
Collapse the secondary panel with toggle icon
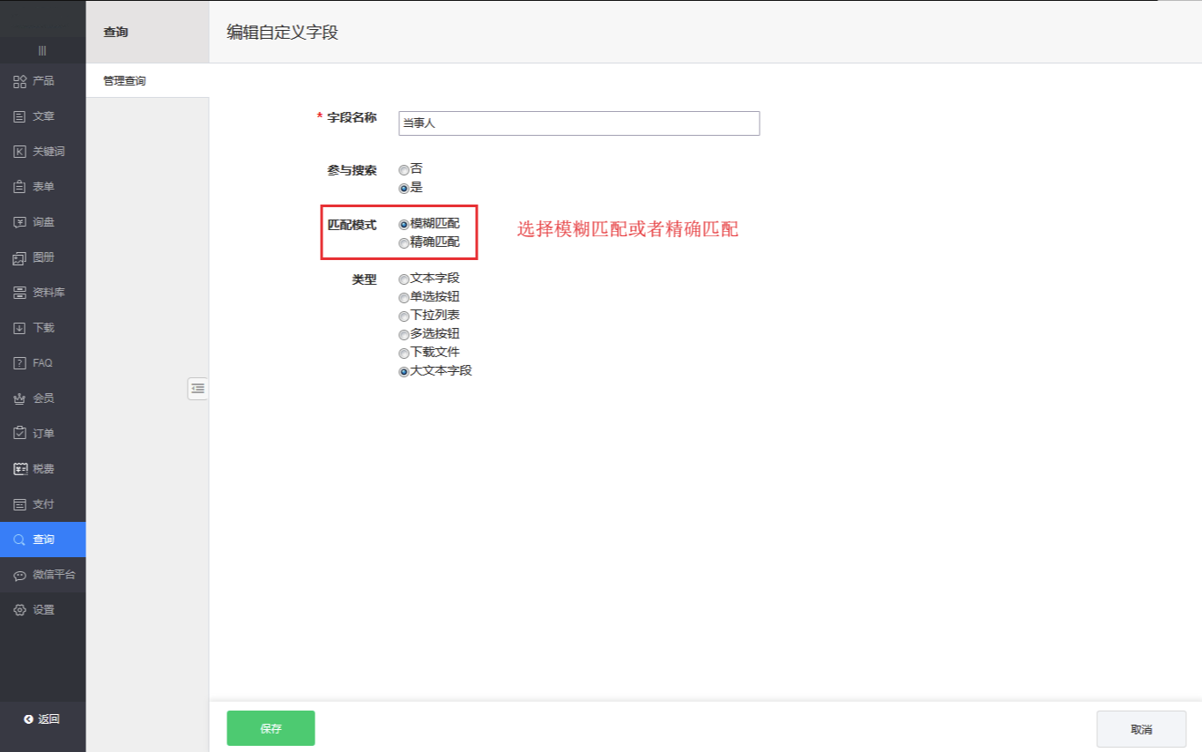click(x=197, y=388)
